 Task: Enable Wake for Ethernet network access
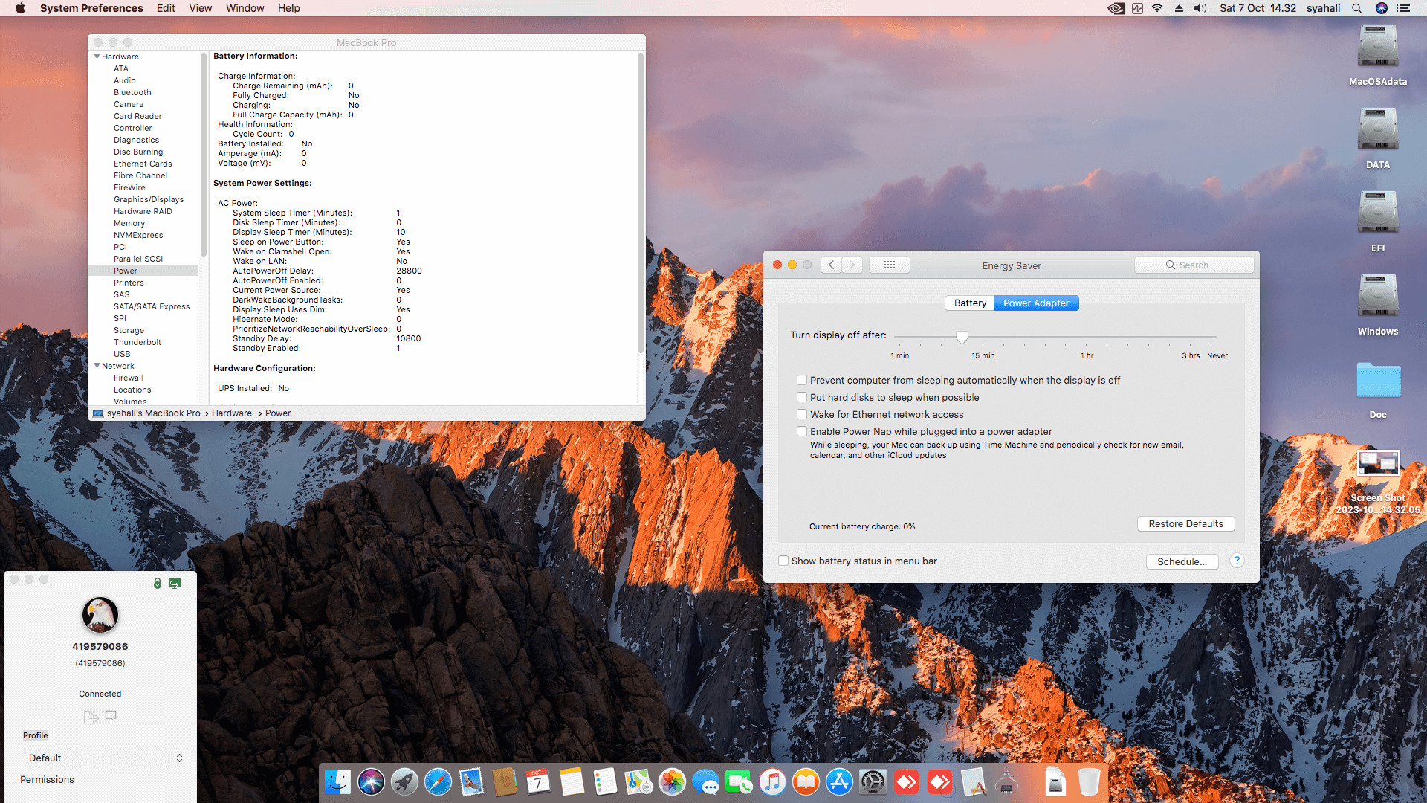click(802, 414)
